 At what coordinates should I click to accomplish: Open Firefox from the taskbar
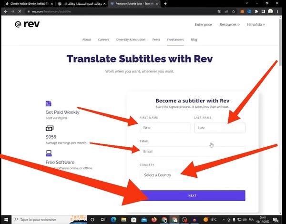pos(153,220)
